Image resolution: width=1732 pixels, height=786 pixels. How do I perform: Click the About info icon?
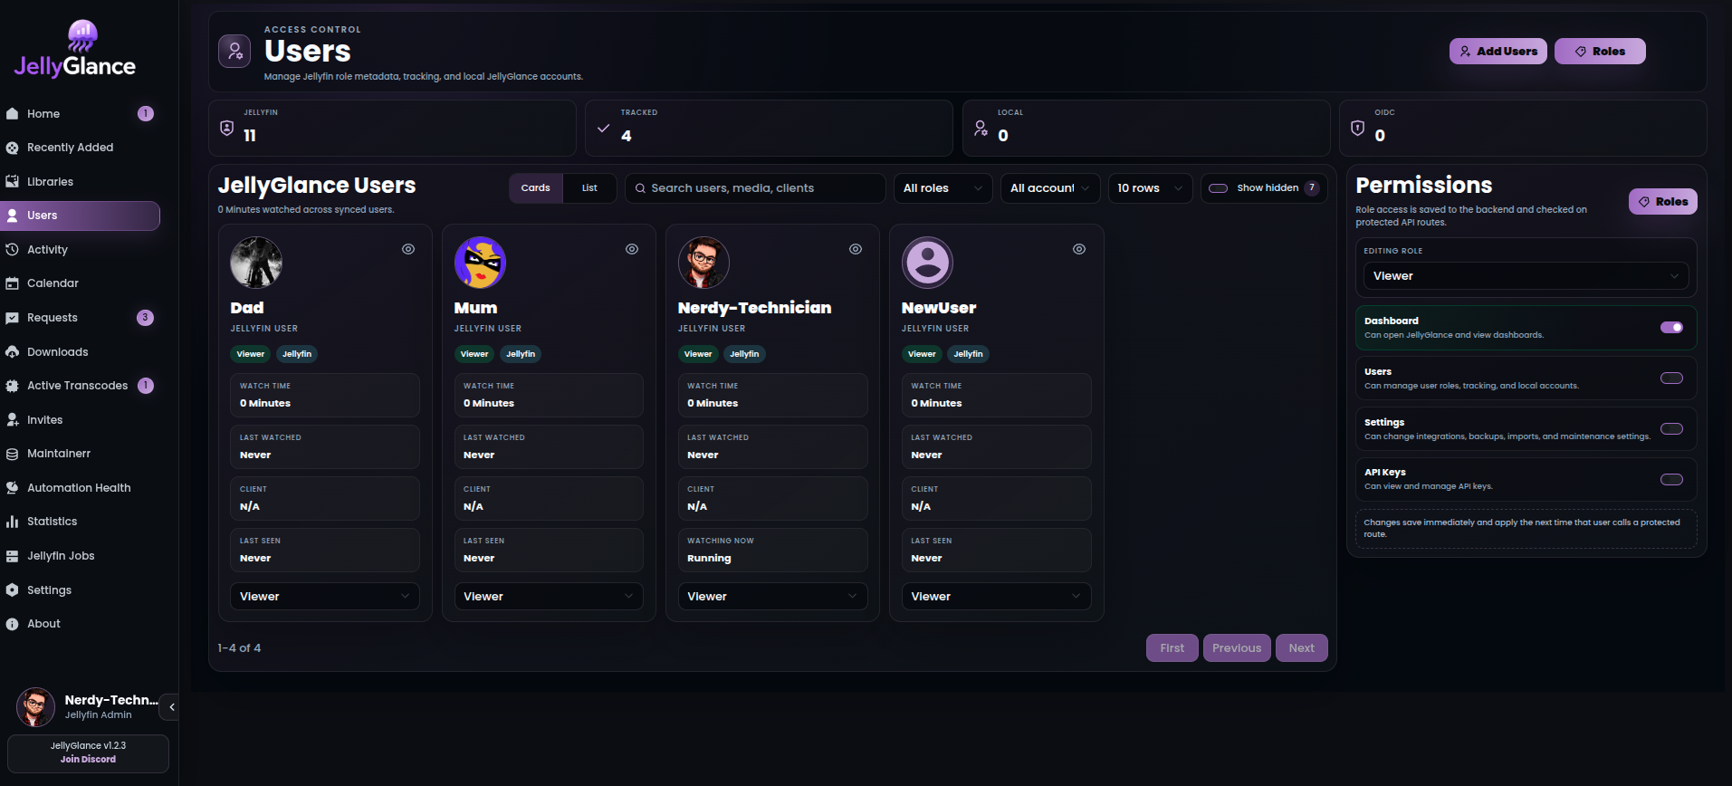pyautogui.click(x=13, y=624)
